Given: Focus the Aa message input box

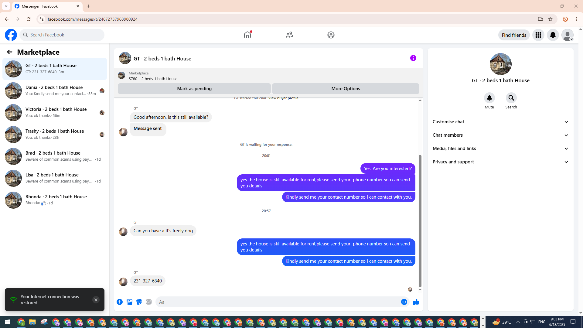Looking at the screenshot, I should pos(278,302).
